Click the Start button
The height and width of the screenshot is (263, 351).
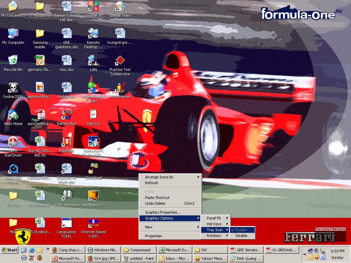click(10, 250)
